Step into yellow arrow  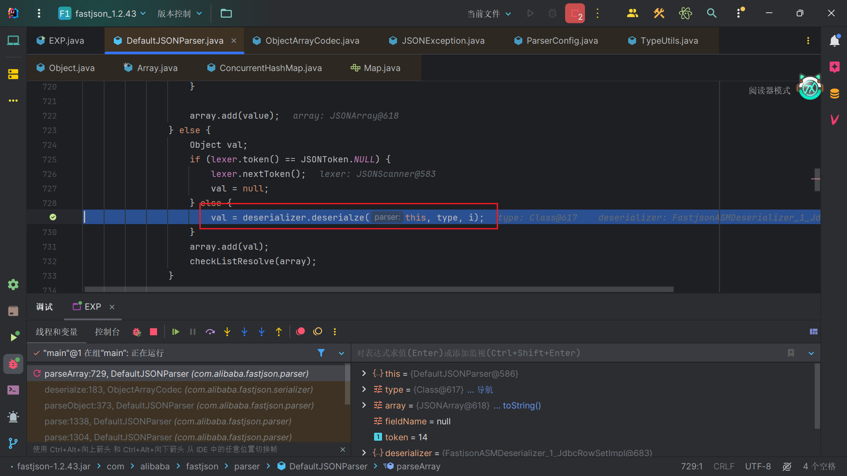tap(227, 332)
